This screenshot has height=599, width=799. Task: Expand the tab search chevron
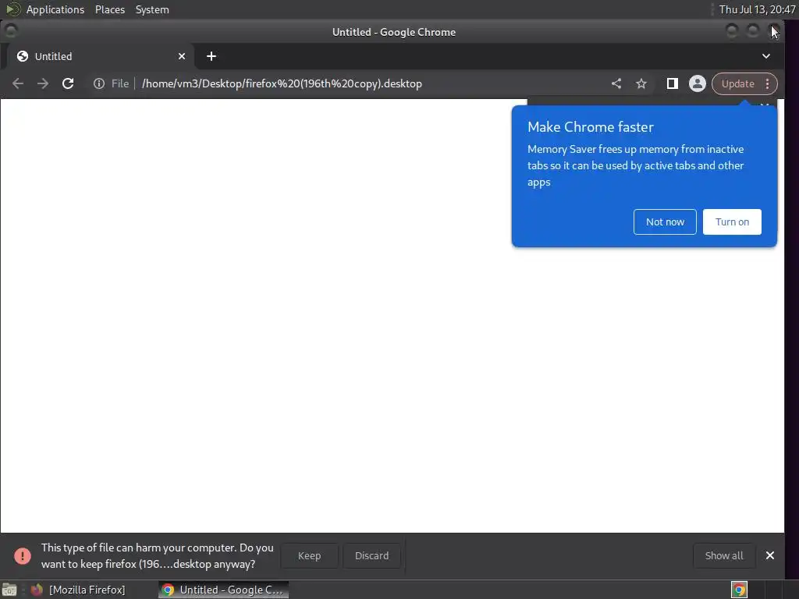[x=766, y=56]
